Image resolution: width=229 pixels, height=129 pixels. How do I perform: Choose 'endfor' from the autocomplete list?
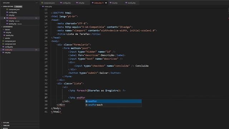[113, 101]
